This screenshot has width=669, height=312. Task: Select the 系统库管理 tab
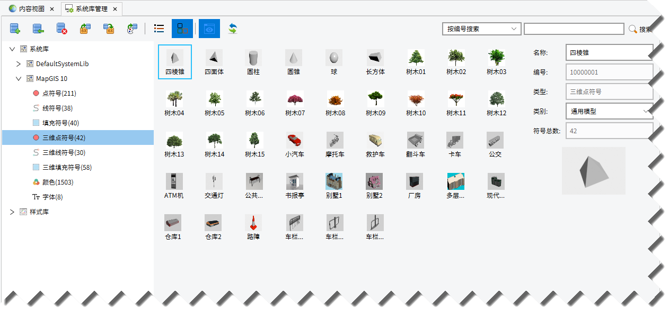tap(91, 9)
